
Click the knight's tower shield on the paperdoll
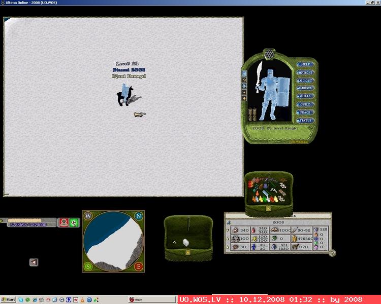tap(283, 91)
